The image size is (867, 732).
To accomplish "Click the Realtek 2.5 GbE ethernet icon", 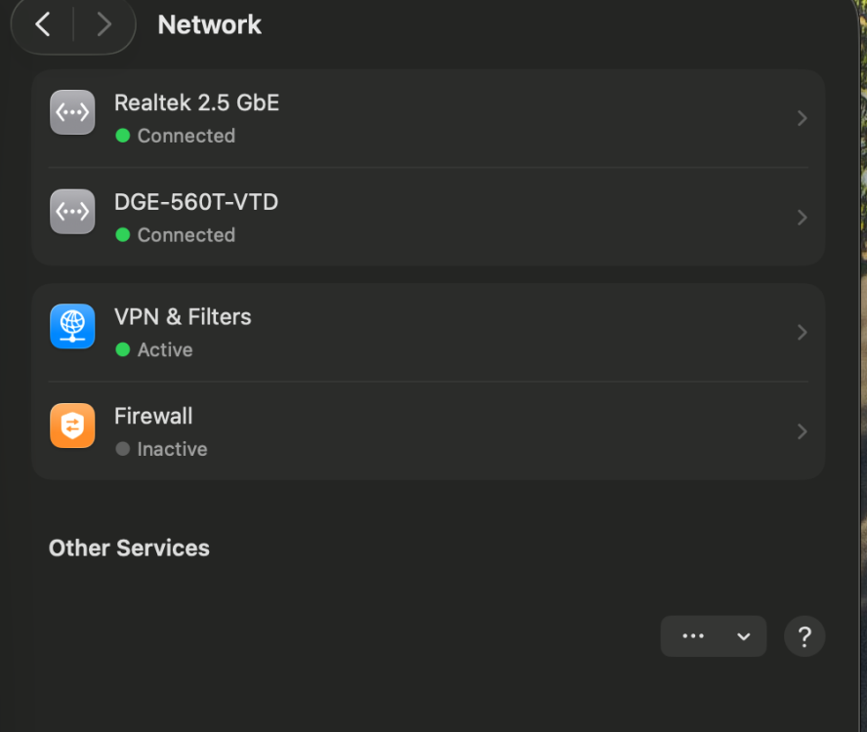I will [72, 112].
